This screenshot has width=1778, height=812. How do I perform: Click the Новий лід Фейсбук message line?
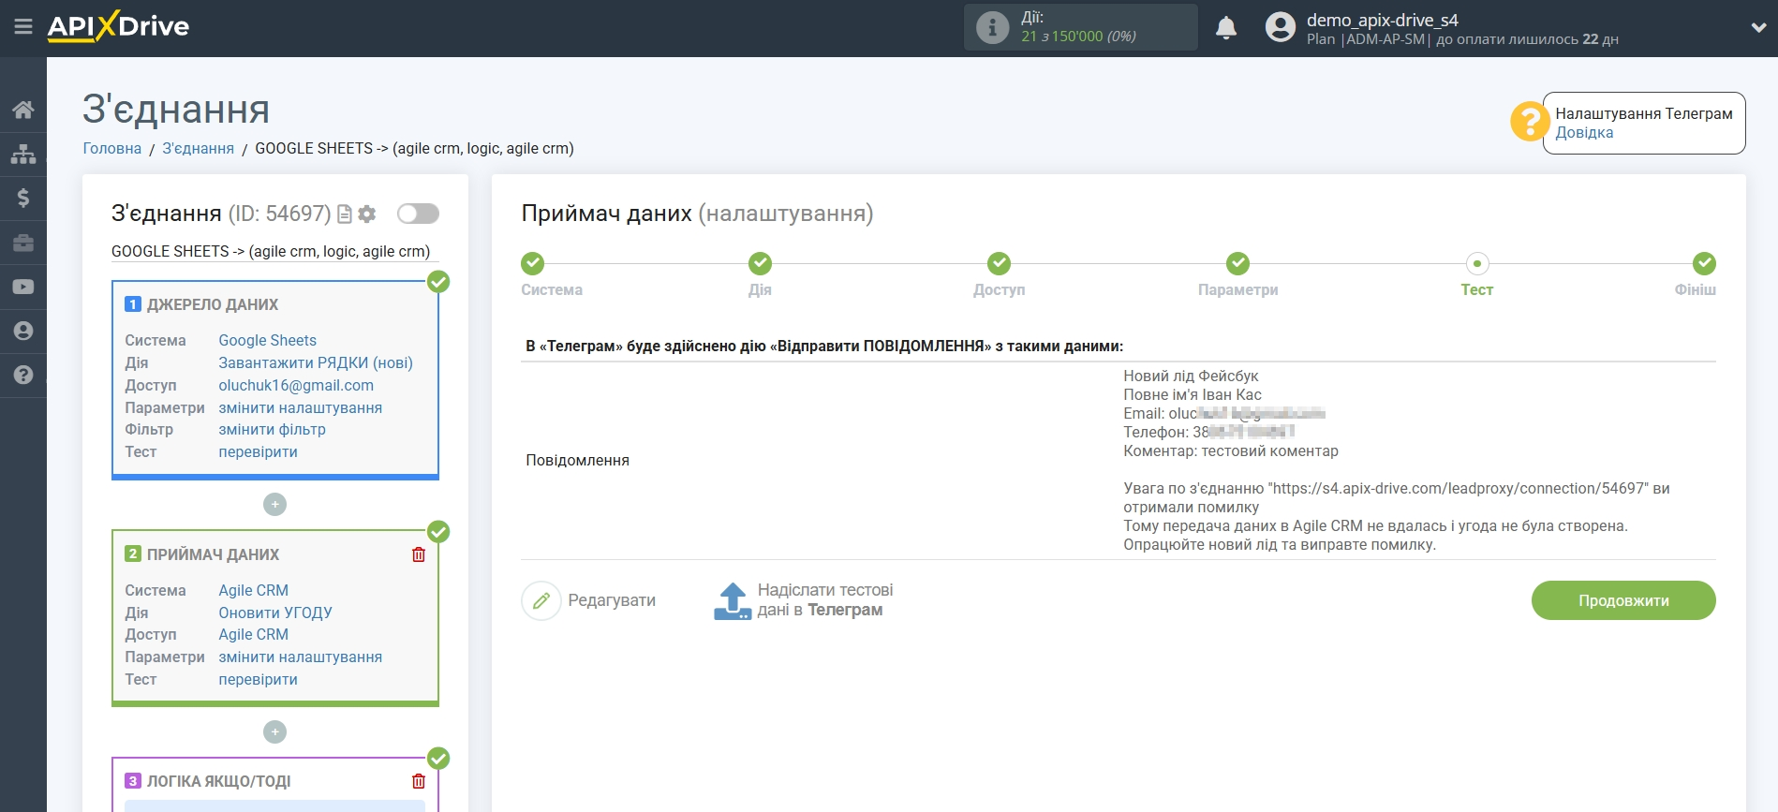[x=1191, y=376]
